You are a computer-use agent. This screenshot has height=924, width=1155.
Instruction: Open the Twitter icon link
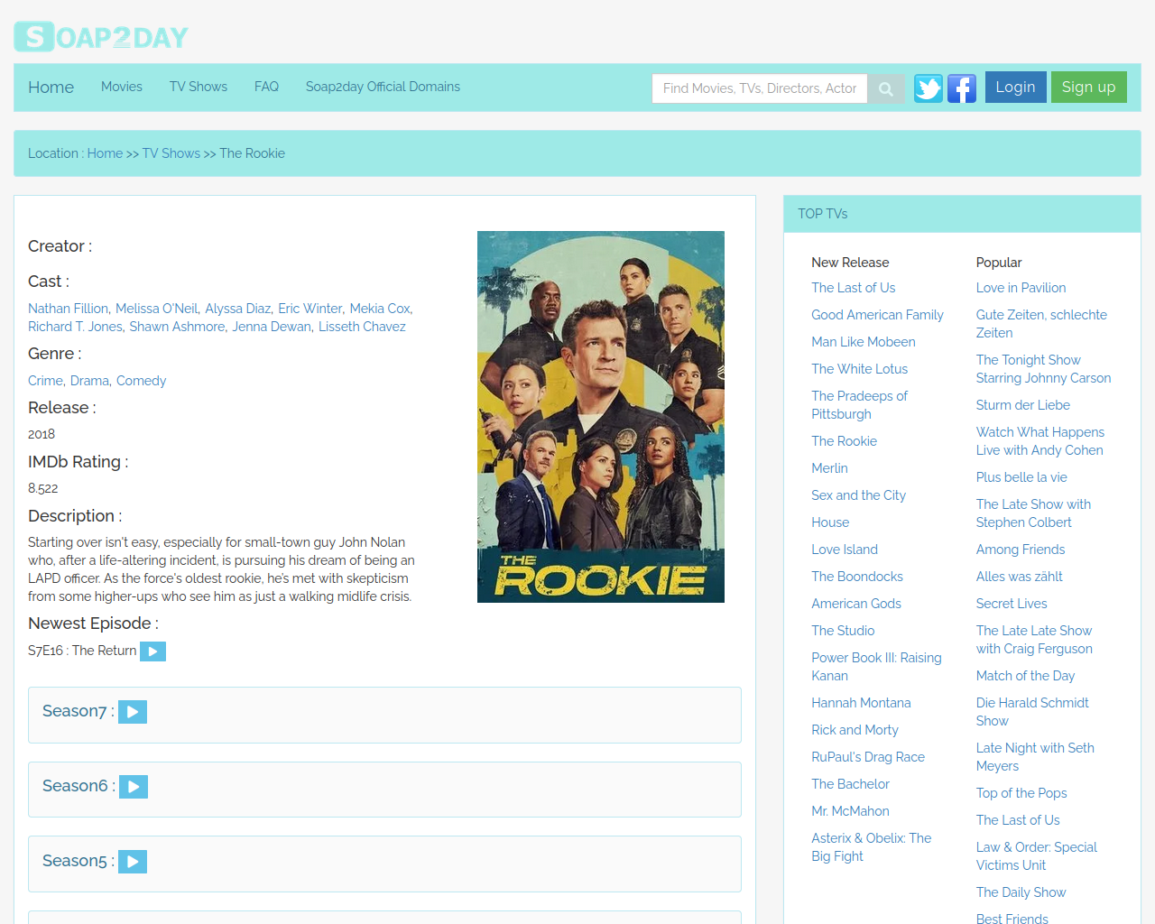coord(929,88)
